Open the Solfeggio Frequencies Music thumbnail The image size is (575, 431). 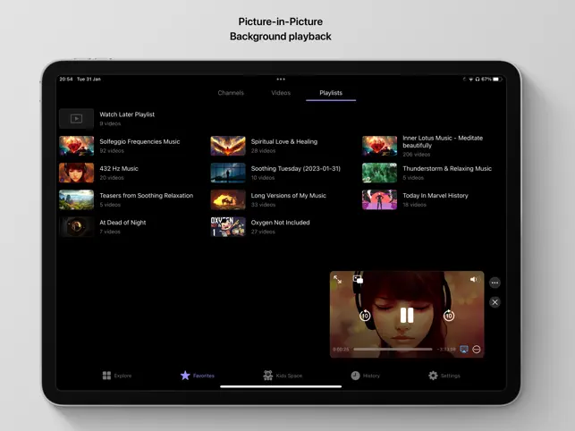76,146
